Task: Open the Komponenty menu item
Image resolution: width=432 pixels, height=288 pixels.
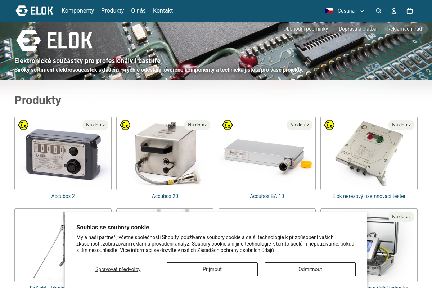Action: (x=78, y=11)
